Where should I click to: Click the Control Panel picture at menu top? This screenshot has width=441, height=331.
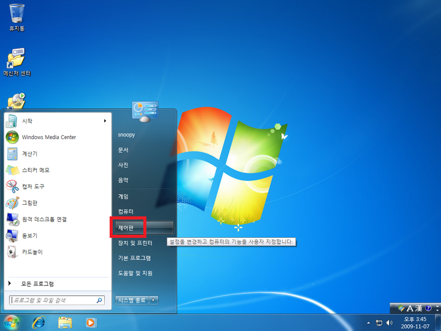(145, 112)
